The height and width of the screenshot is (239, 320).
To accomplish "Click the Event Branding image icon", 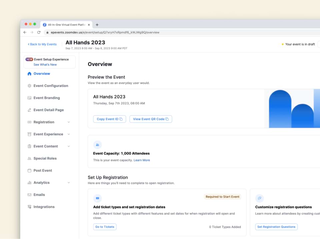I will (29, 98).
